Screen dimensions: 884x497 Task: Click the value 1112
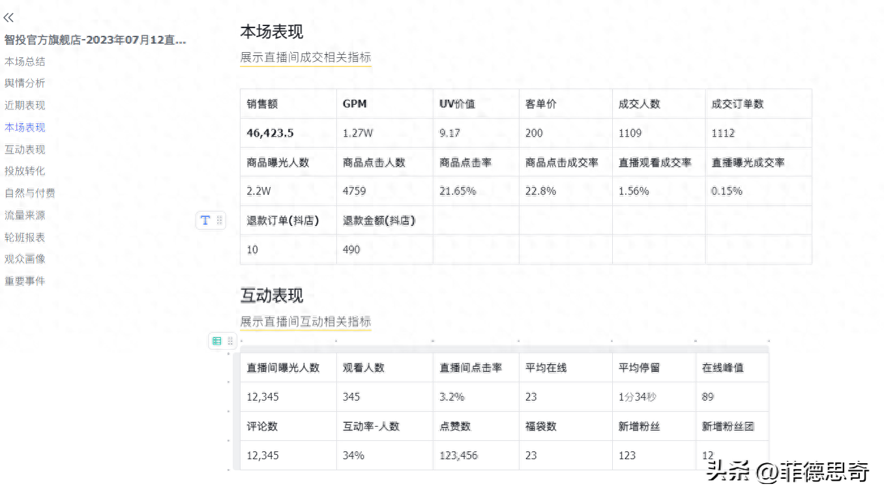point(723,133)
